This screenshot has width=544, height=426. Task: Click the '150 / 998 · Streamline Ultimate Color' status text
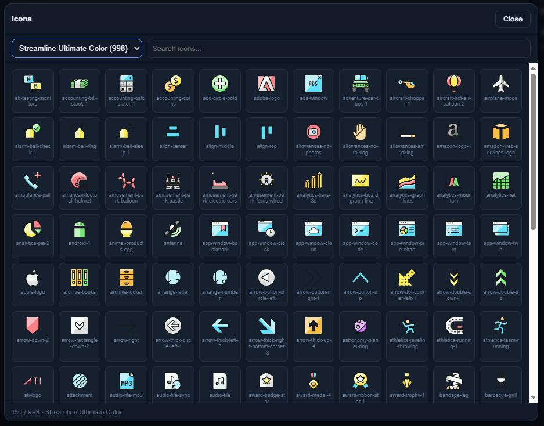pyautogui.click(x=67, y=412)
